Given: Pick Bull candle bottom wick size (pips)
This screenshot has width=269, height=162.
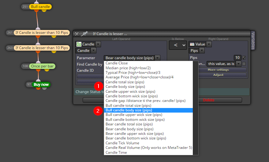Looking at the screenshot, I should [148, 119].
